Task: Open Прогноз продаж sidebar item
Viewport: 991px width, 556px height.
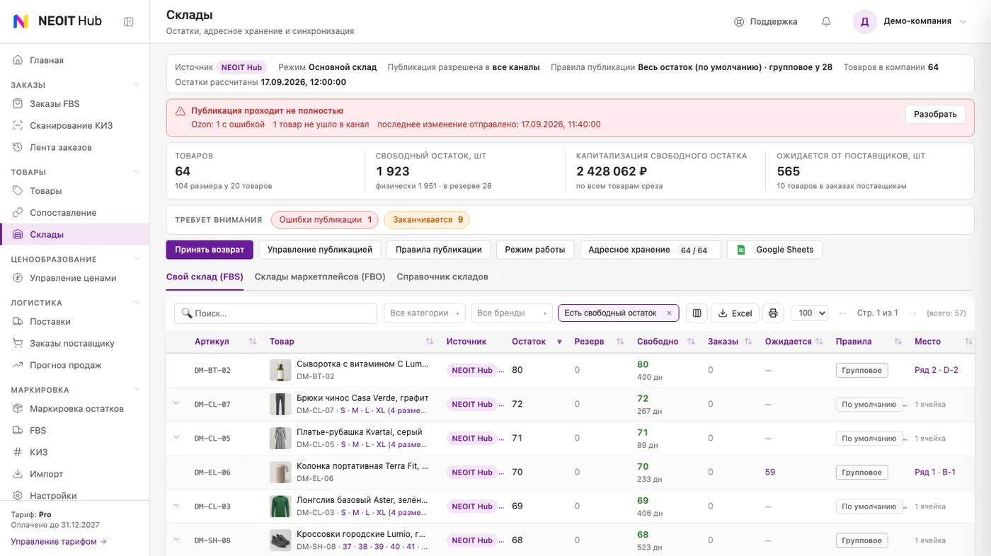Action: tap(74, 365)
